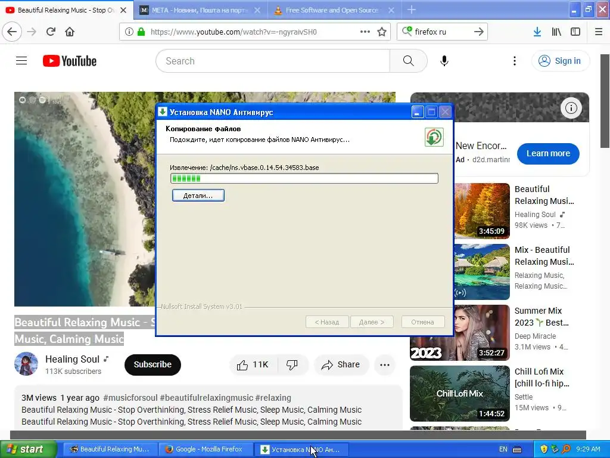
Task: Open the YouTube guide hamburger menu
Action: coord(21,61)
